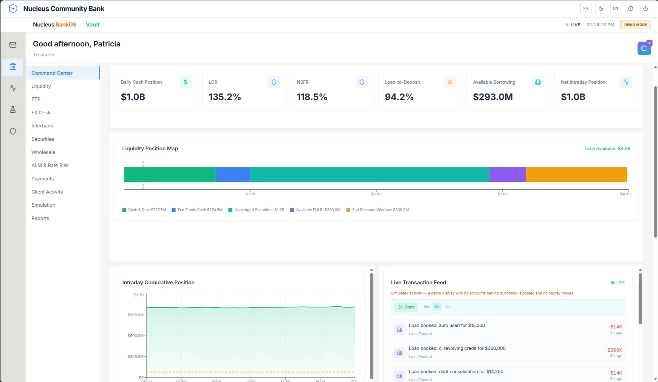
Task: Open the lab flask sidebar icon
Action: coord(13,110)
